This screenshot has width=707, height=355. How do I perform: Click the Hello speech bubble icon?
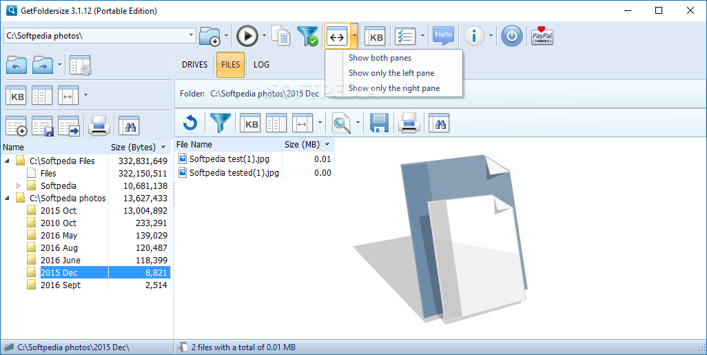coord(443,36)
